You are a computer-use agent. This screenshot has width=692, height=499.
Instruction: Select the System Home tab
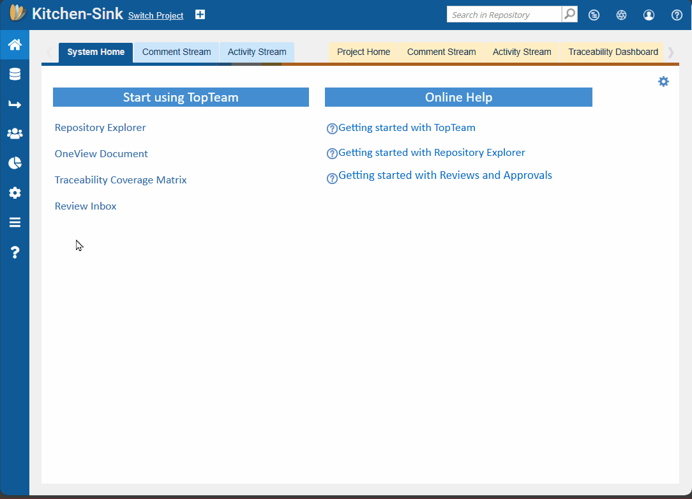point(96,52)
